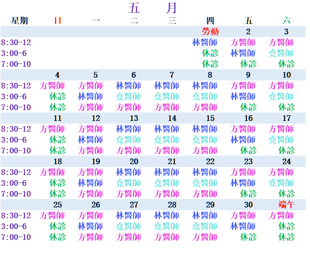Image resolution: width=310 pixels, height=254 pixels.
Task: Select date 14 in the calendar
Action: 172,118
